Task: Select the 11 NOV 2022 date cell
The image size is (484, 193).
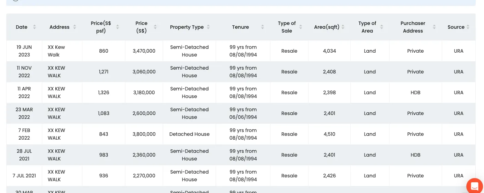Action: coord(24,72)
